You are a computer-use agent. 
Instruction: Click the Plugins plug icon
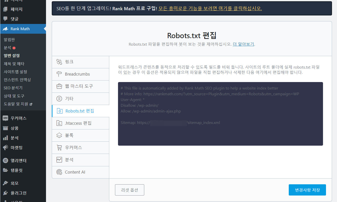tap(5, 193)
